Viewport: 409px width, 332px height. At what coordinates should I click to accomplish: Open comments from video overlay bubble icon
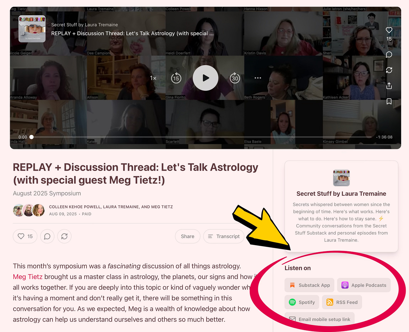pos(389,55)
